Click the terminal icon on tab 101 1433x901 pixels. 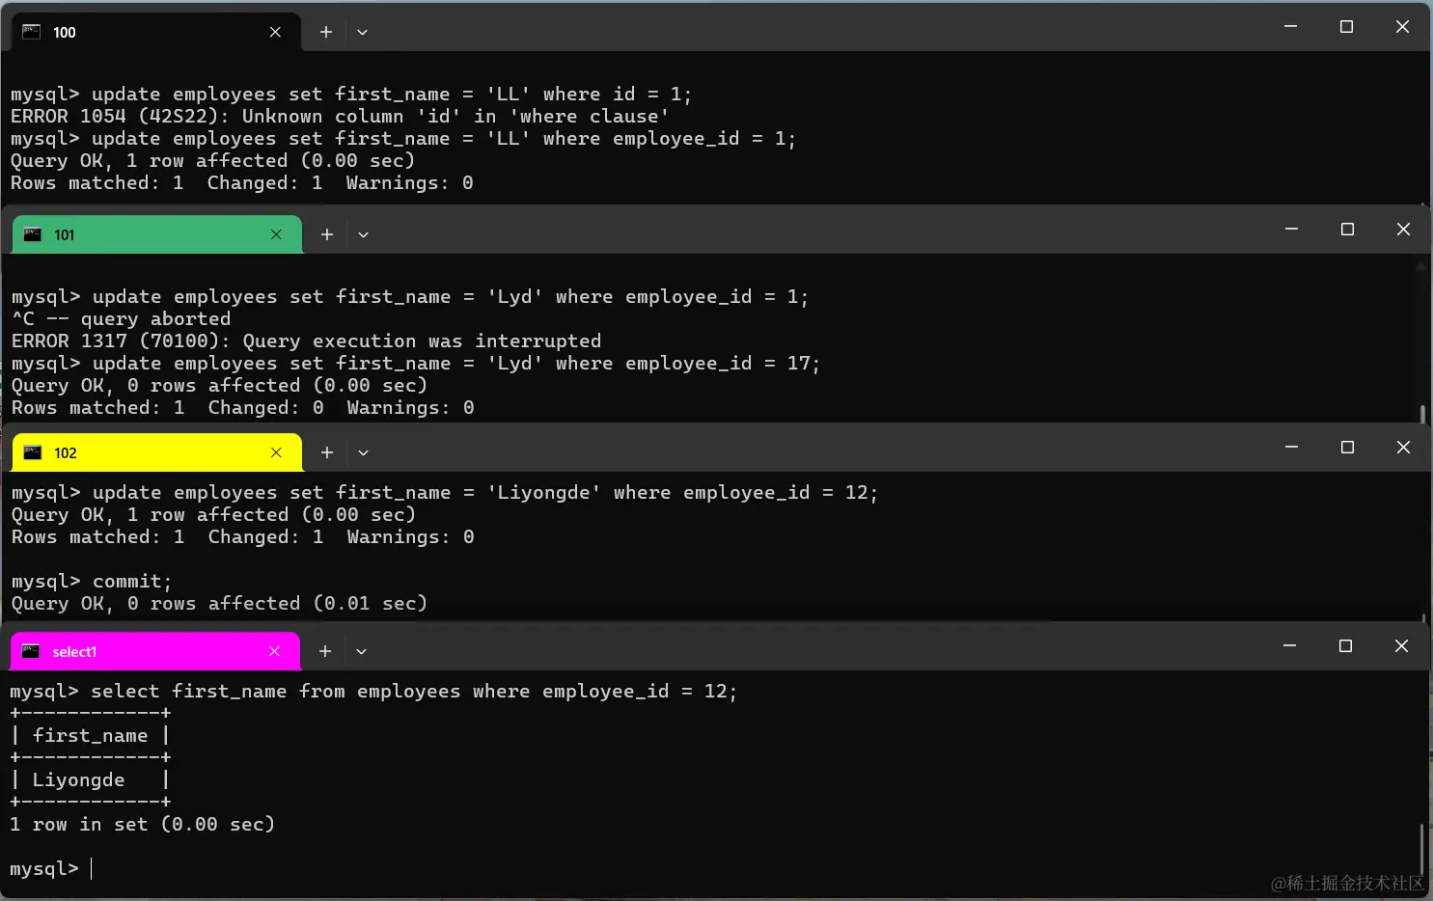[32, 234]
